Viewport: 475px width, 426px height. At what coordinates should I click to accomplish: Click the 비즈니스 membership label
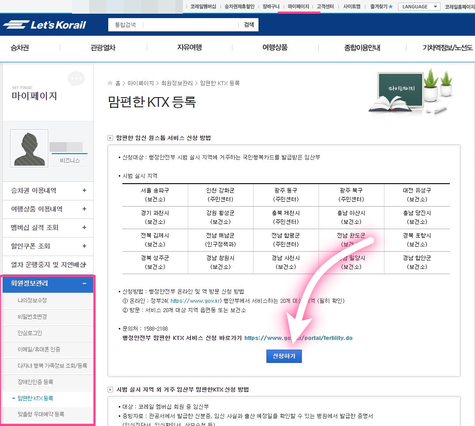pyautogui.click(x=70, y=160)
